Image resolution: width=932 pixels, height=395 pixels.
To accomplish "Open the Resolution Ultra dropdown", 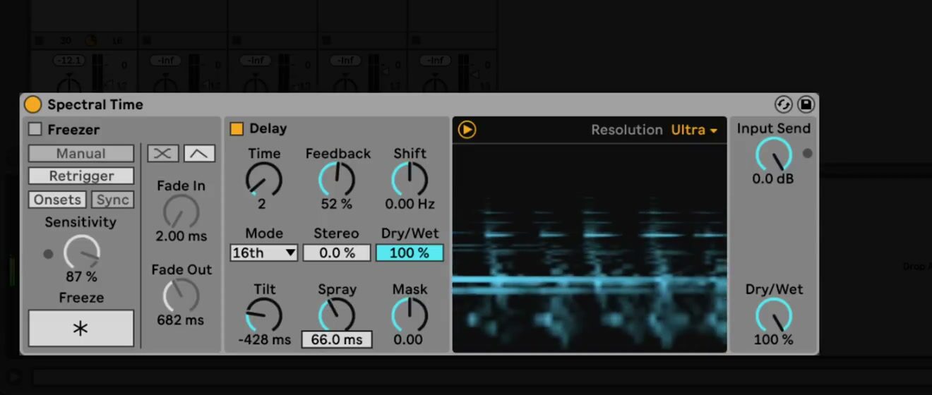I will click(x=693, y=130).
